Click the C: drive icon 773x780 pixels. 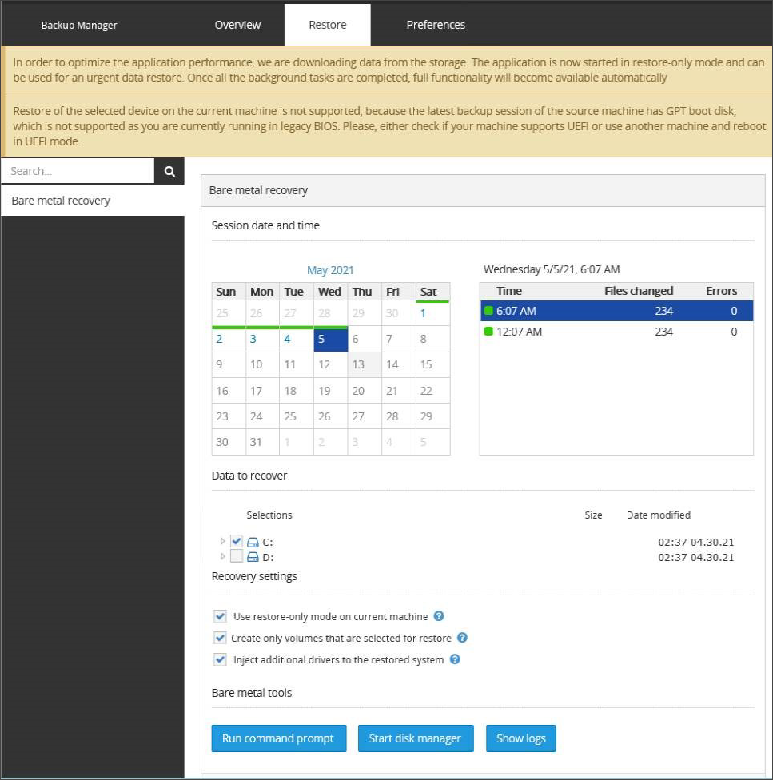[253, 542]
